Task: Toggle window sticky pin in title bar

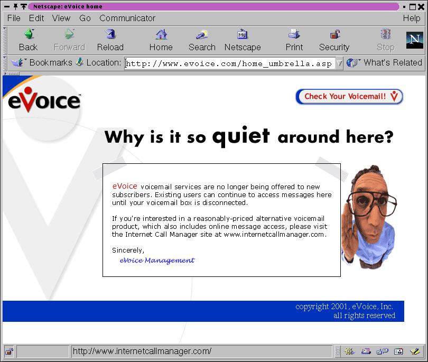Action: click(15, 6)
